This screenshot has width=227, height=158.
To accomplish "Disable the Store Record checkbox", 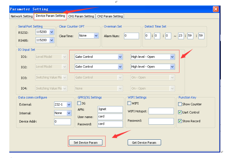I will point(180,121).
